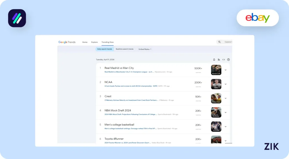
Task: Open Men's college basketball rankings Gonzaga link
Action: [x=130, y=129]
